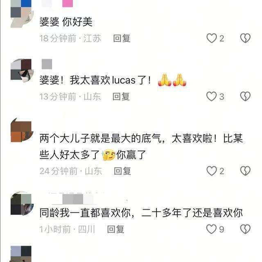Tap broken heart on the lucas comment

click(x=245, y=96)
